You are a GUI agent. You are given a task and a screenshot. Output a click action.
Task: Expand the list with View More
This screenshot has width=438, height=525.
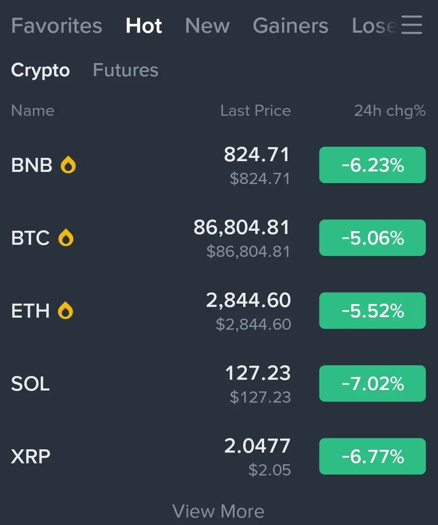click(218, 511)
